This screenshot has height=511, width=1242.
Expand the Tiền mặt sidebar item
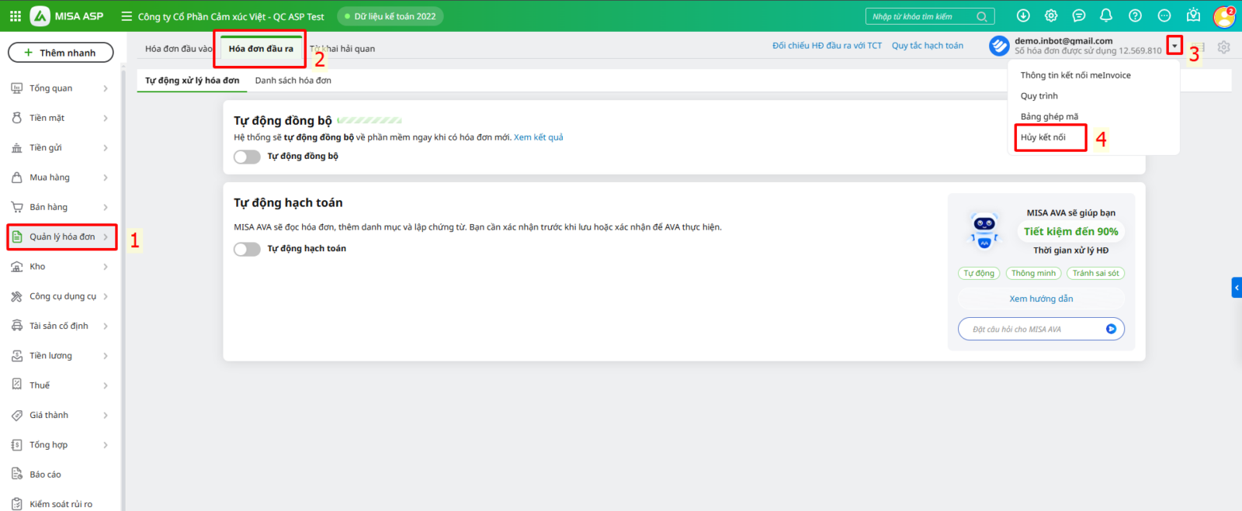[59, 118]
